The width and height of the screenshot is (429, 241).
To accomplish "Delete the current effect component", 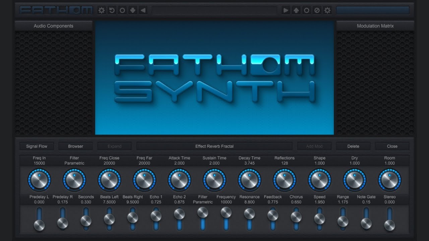I will (x=353, y=146).
